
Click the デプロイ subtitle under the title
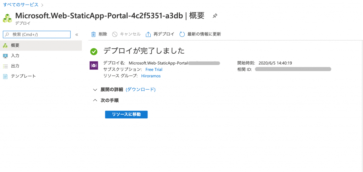coord(23,23)
